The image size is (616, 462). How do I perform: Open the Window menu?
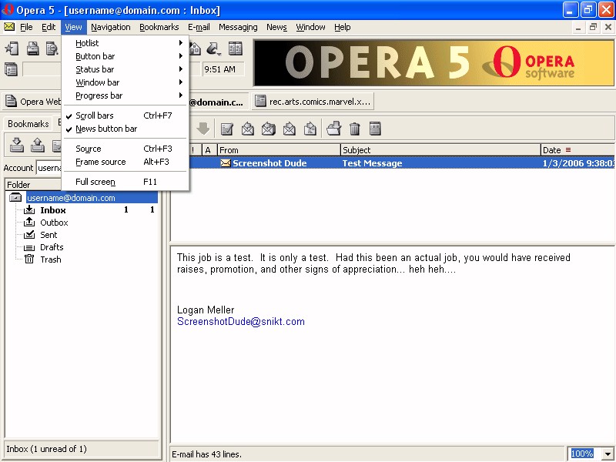310,27
